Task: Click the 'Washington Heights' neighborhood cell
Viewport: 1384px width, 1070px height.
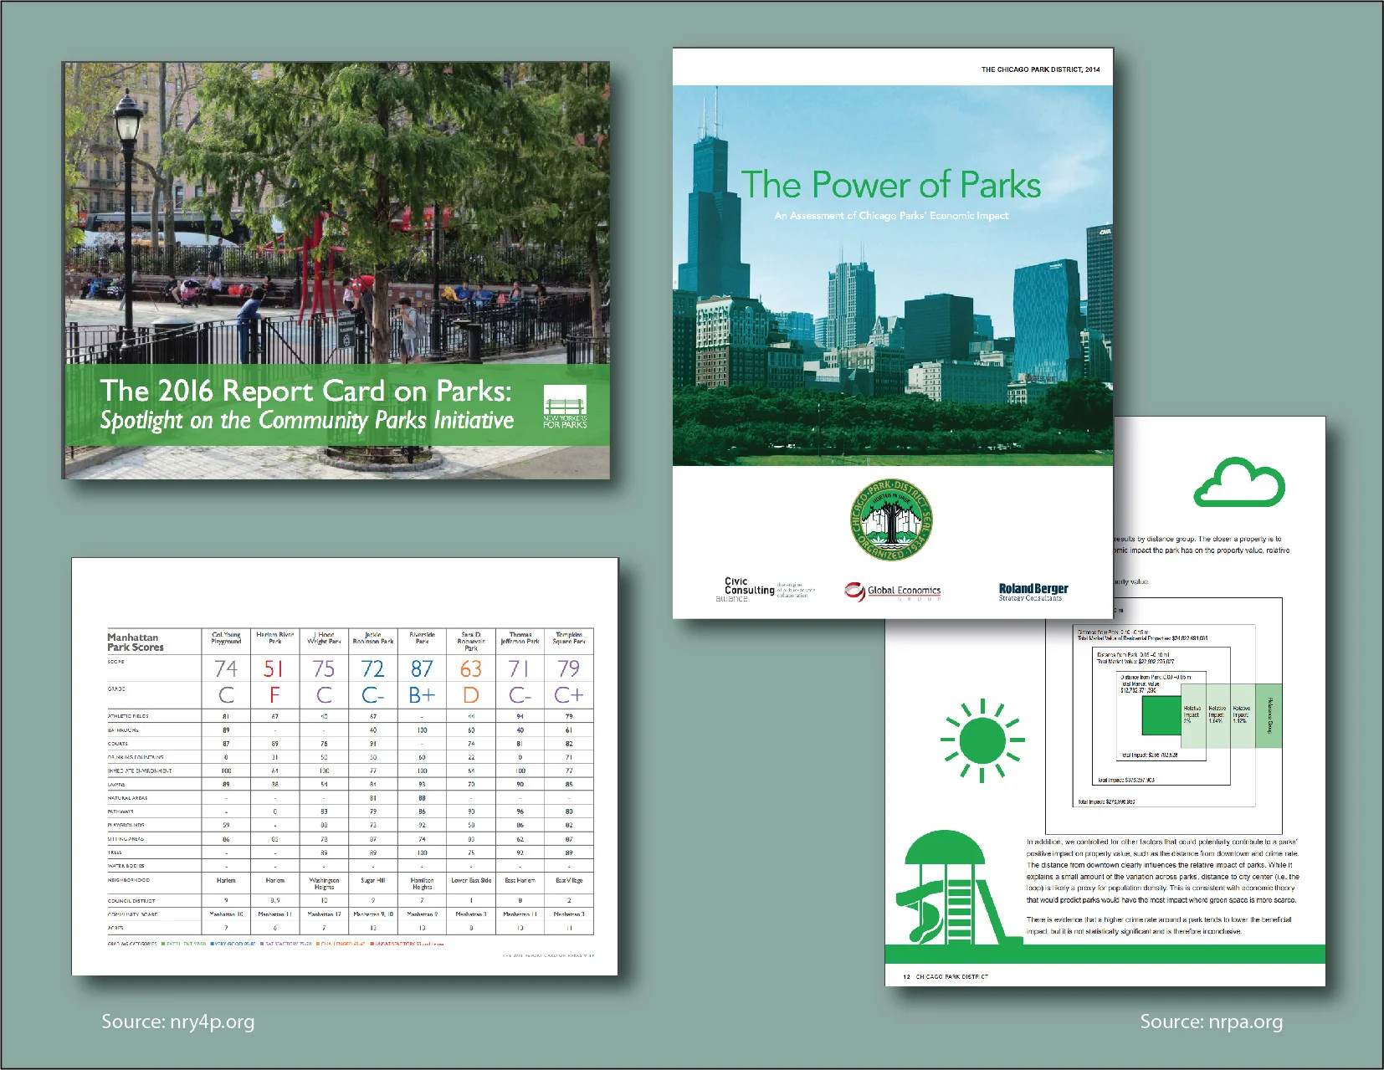Action: [x=324, y=883]
